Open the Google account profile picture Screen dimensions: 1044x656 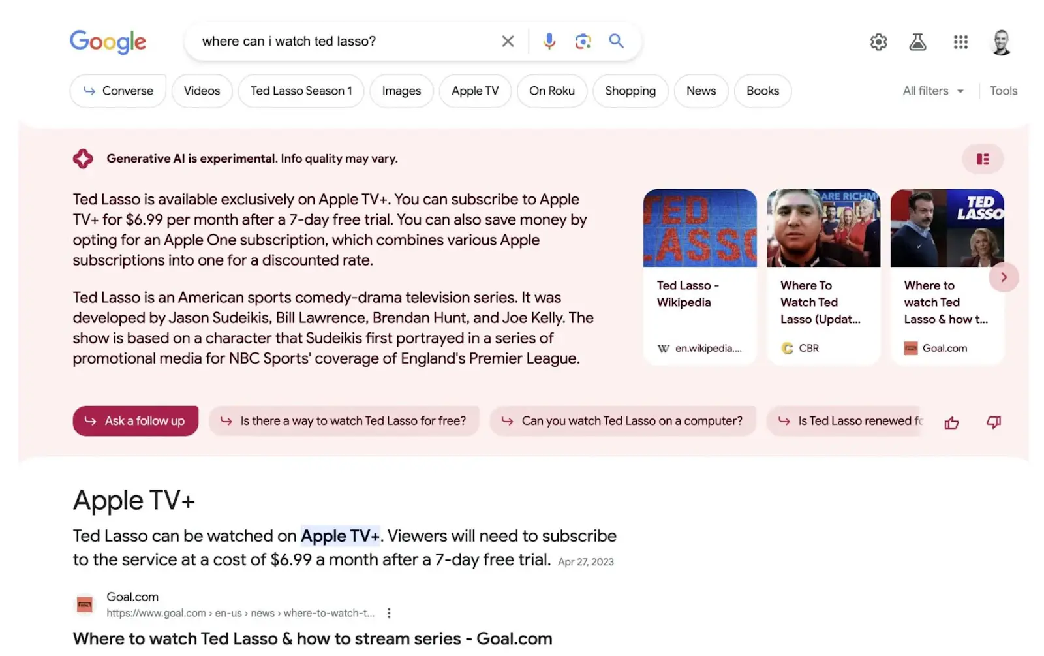pos(1001,42)
